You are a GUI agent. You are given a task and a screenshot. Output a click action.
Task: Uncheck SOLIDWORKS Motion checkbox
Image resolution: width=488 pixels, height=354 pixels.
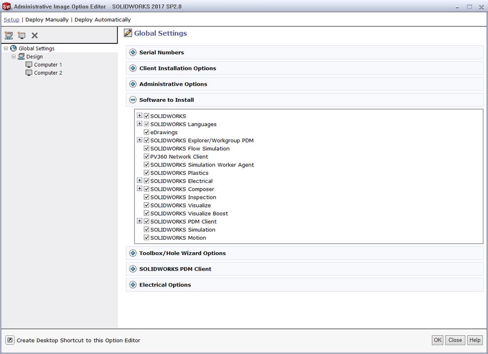point(147,237)
